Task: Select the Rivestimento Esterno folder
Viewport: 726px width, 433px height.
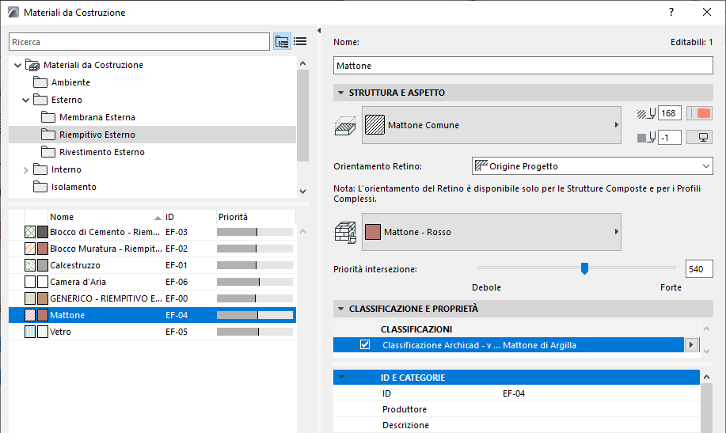Action: coord(152,152)
